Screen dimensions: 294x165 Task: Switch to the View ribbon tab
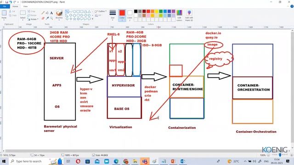[25, 6]
